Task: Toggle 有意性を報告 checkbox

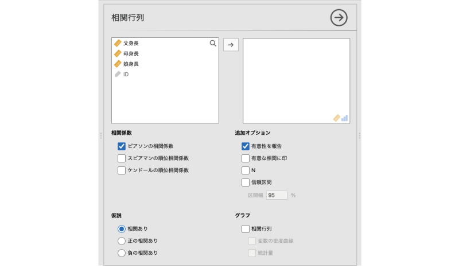Action: [x=246, y=146]
